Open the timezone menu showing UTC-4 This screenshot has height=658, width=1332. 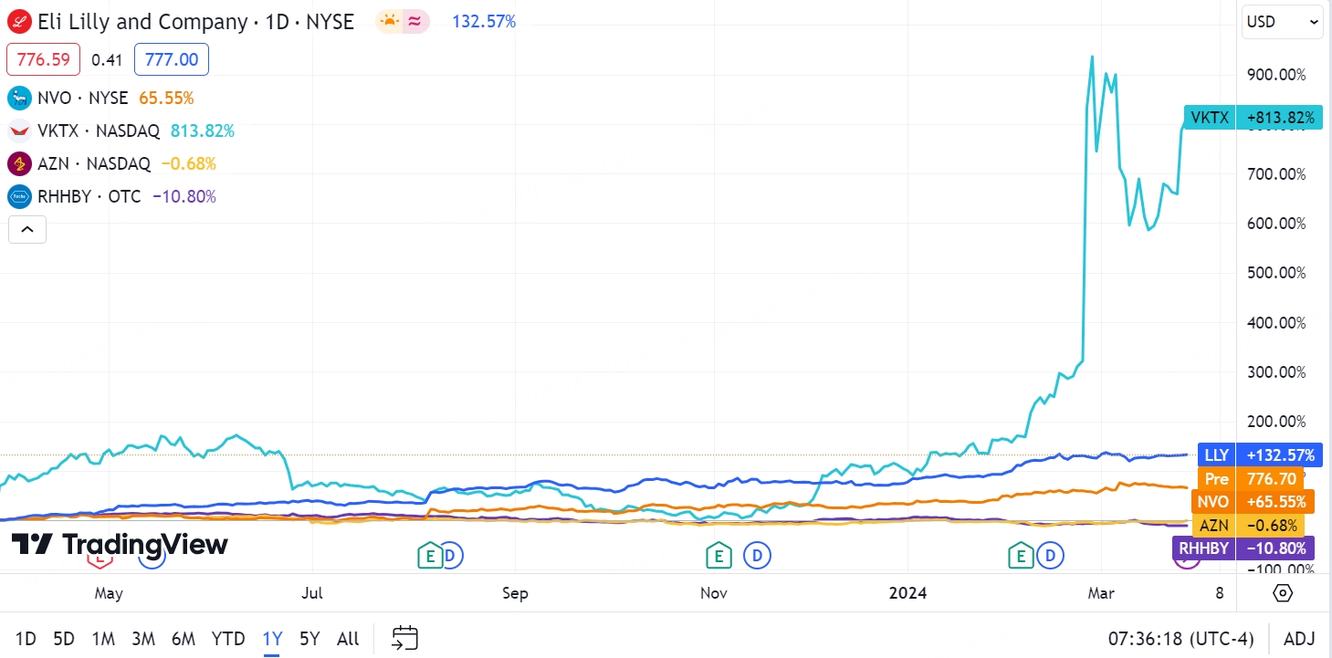pos(1181,638)
